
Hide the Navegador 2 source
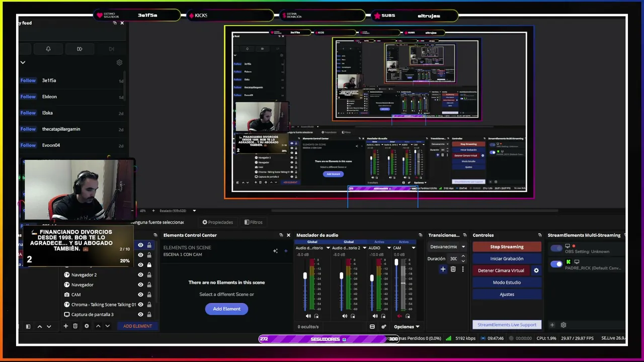coord(140,275)
